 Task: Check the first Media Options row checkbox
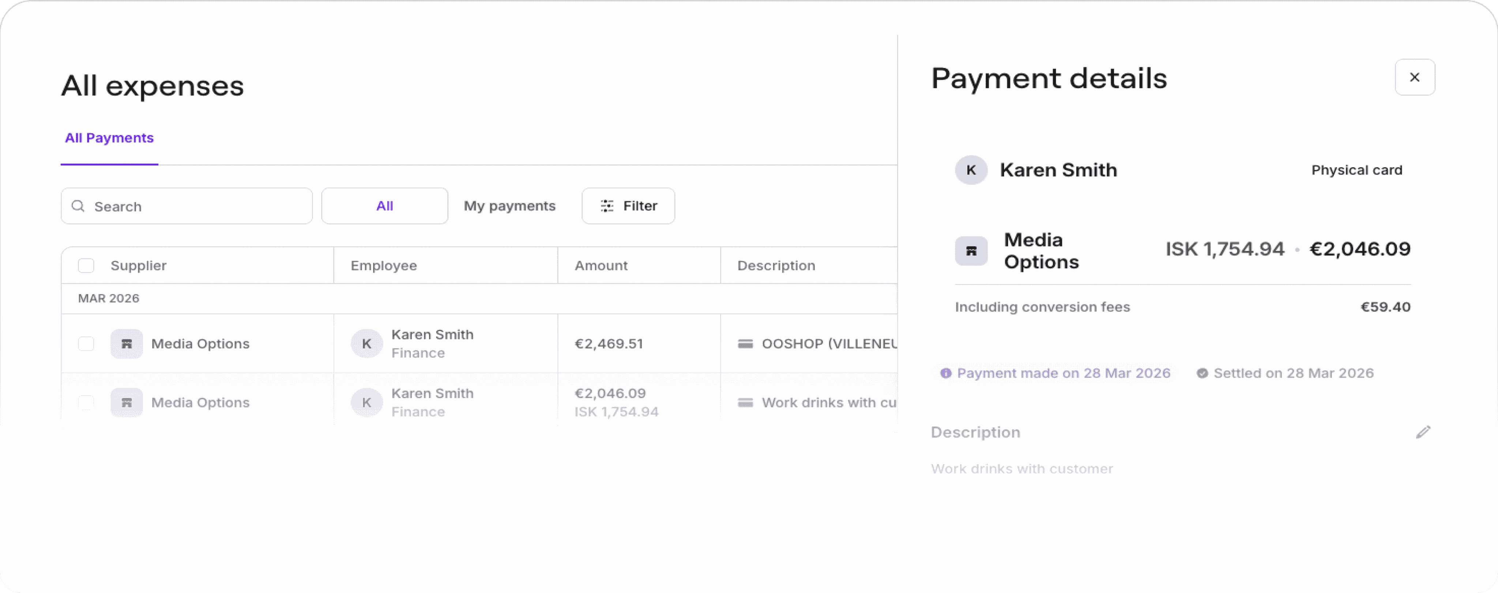click(86, 344)
